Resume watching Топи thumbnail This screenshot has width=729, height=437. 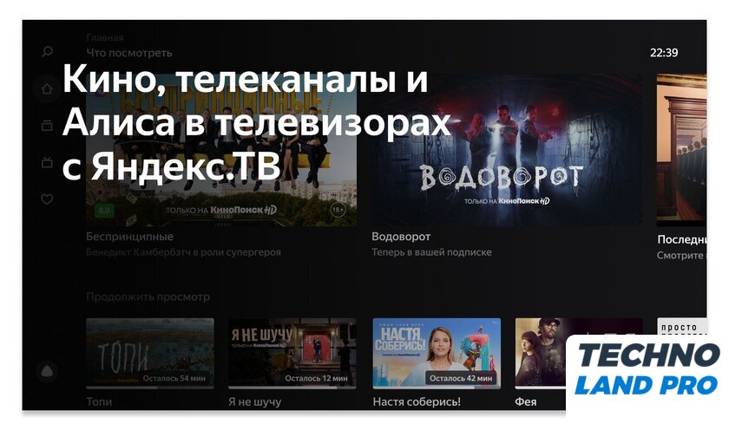pyautogui.click(x=150, y=353)
